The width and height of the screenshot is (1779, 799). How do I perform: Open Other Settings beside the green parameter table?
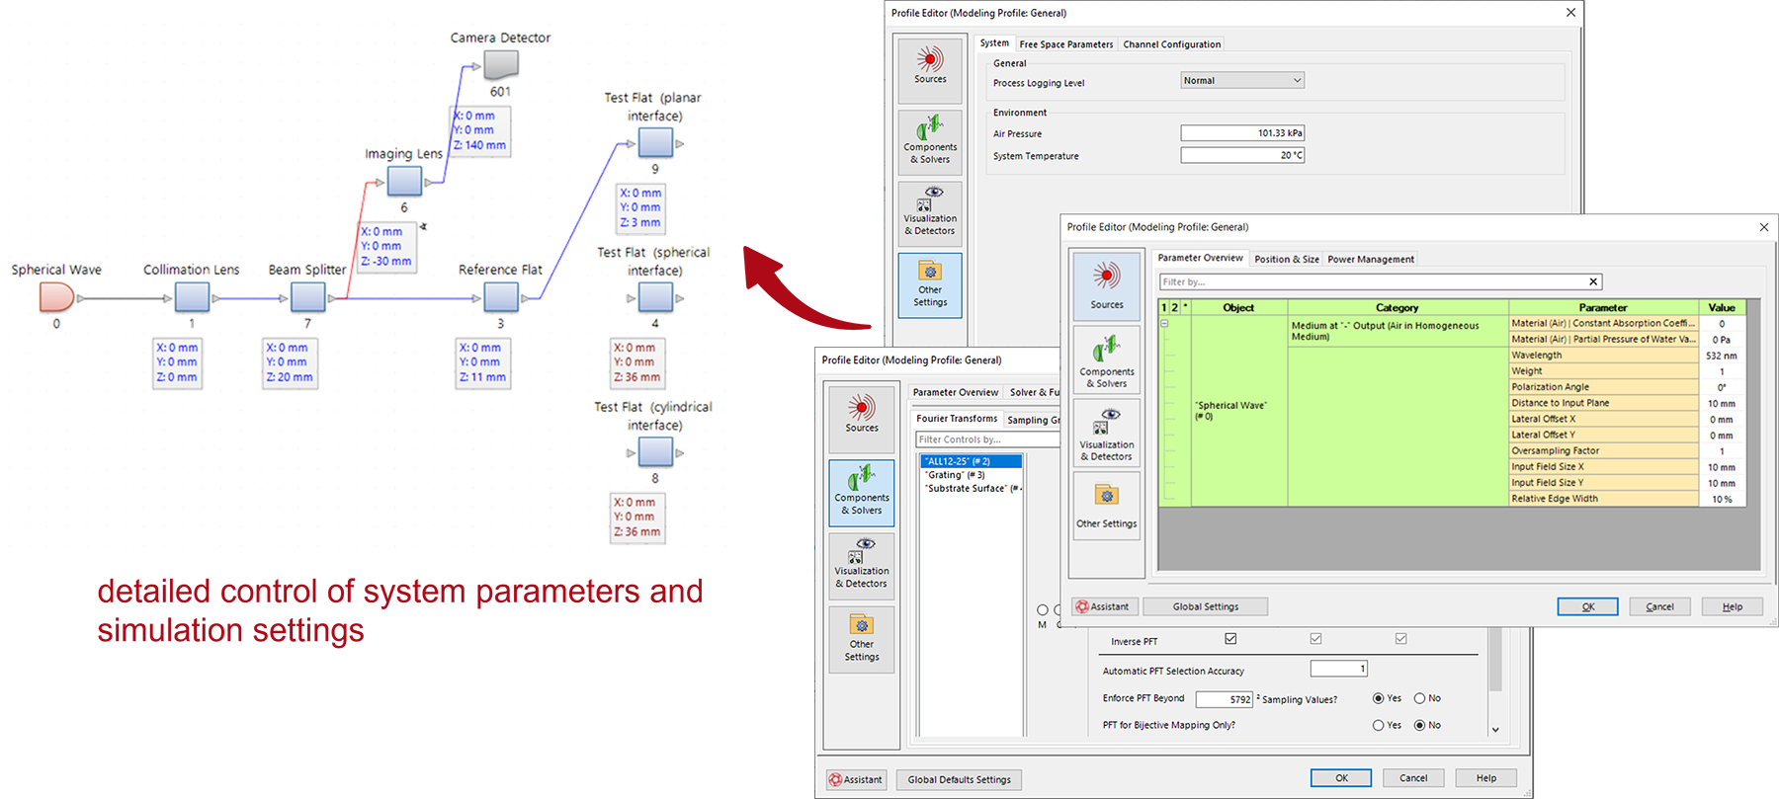coord(1106,505)
